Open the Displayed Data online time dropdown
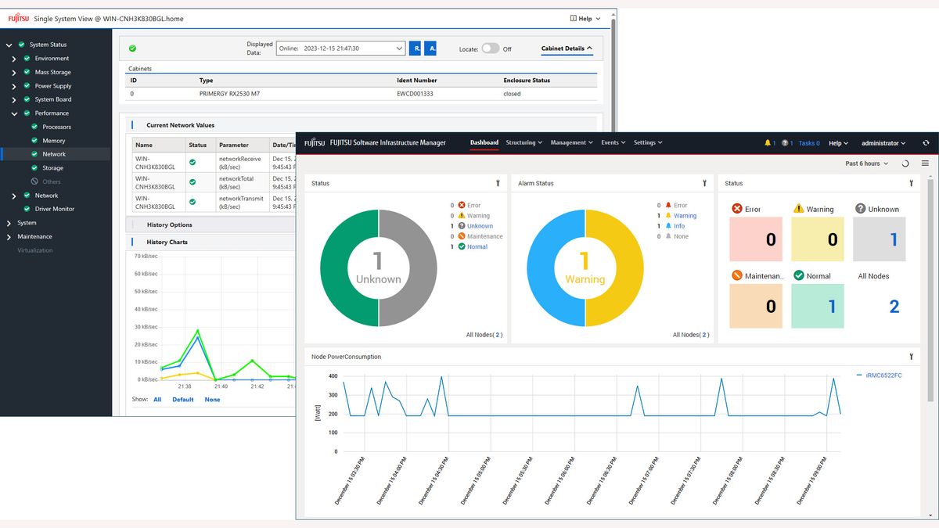 [340, 48]
